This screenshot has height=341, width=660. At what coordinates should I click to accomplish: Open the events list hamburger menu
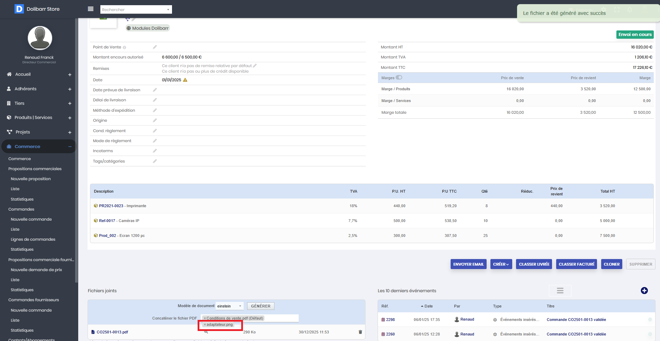(x=560, y=291)
